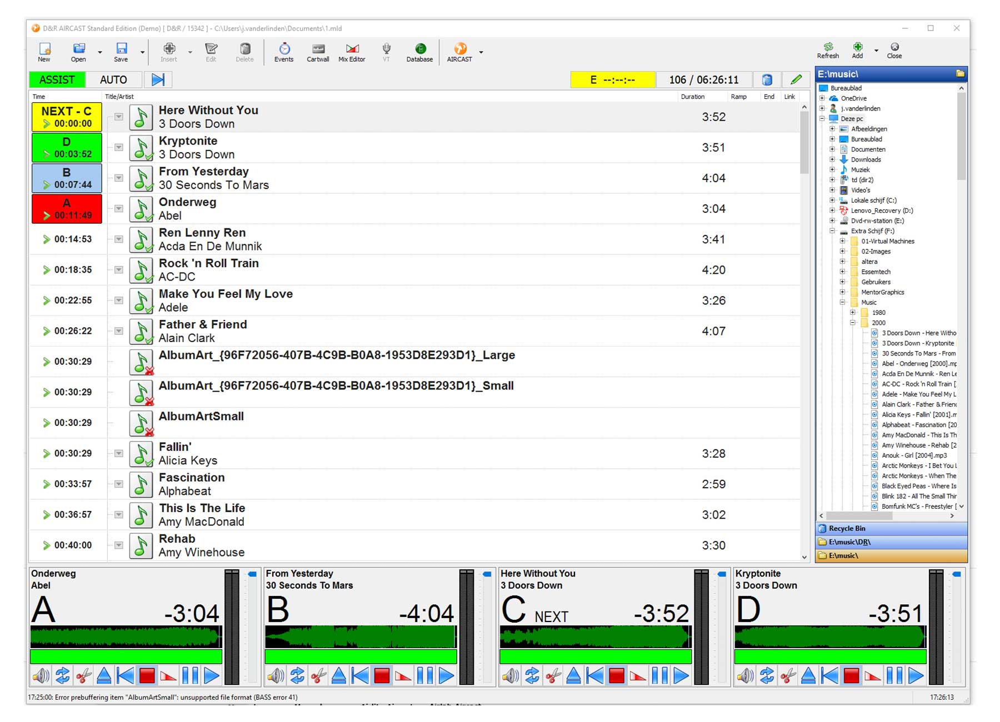Collapse the 2000 folder node
This screenshot has width=1000, height=722.
[x=853, y=323]
